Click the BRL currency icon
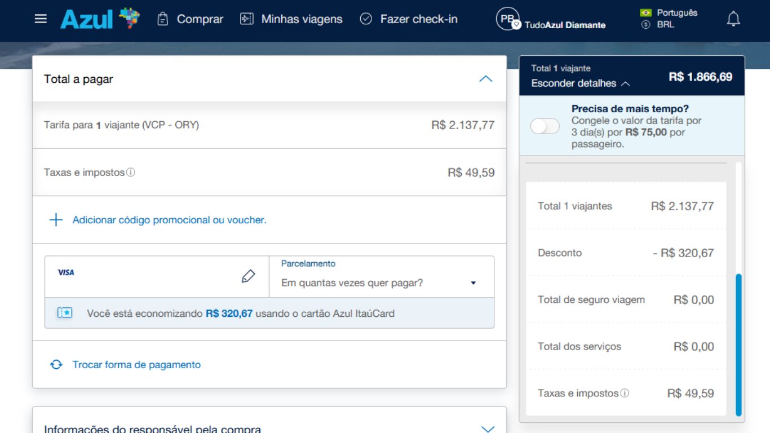Image resolution: width=770 pixels, height=433 pixels. [646, 25]
